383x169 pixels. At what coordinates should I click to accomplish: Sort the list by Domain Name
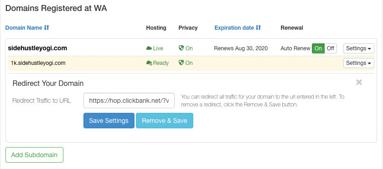24,28
